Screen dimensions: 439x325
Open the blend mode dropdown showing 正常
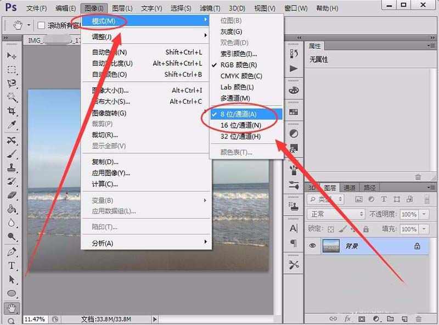336,213
